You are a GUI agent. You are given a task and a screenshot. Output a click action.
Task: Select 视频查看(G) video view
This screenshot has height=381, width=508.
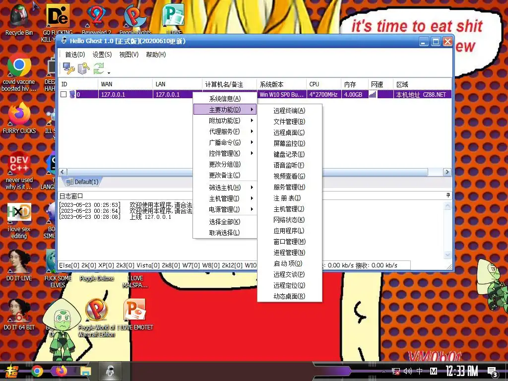tap(289, 176)
